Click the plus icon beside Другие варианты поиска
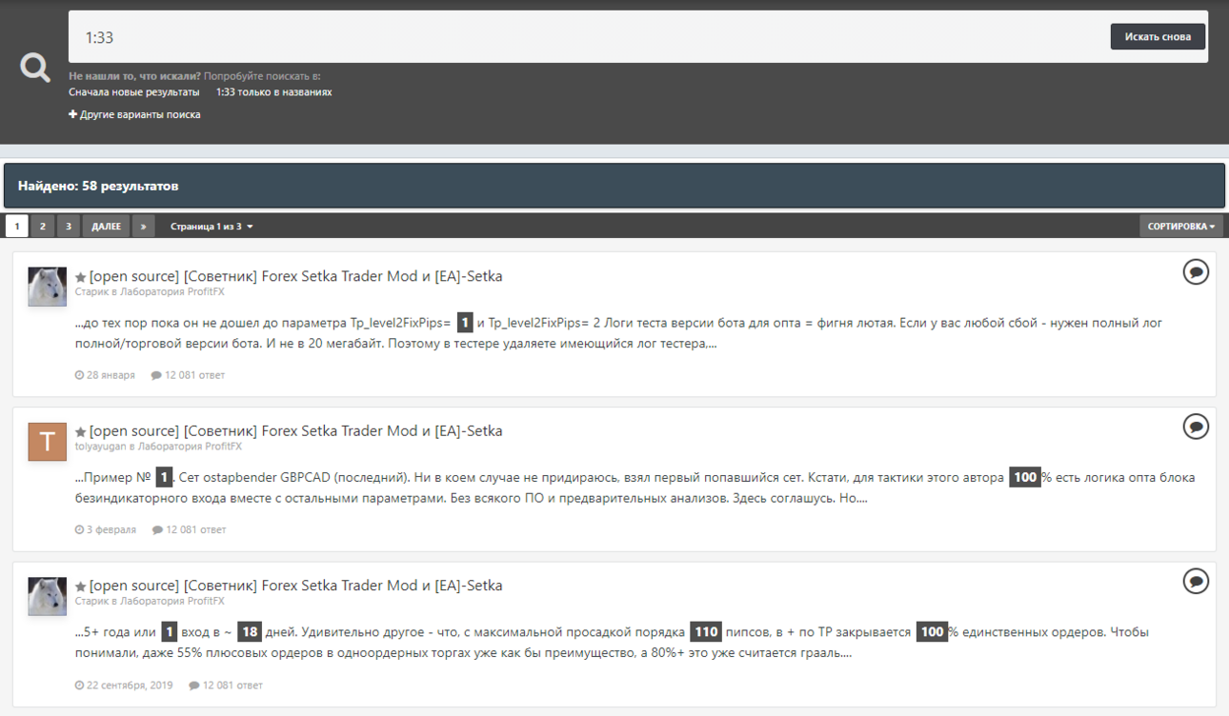The image size is (1229, 716). (72, 114)
